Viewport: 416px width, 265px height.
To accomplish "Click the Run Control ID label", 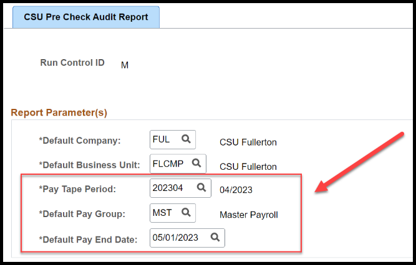I will tap(72, 63).
